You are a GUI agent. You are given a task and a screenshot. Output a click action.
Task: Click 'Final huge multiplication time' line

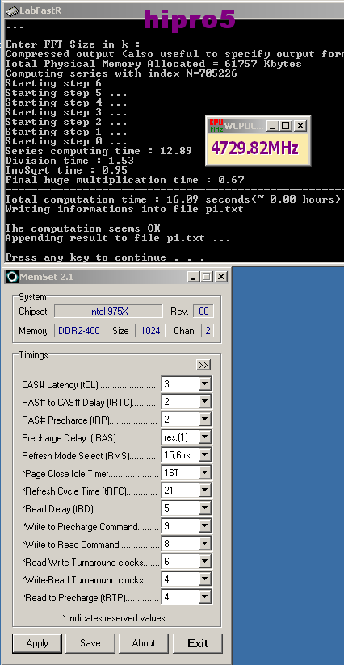tap(124, 180)
